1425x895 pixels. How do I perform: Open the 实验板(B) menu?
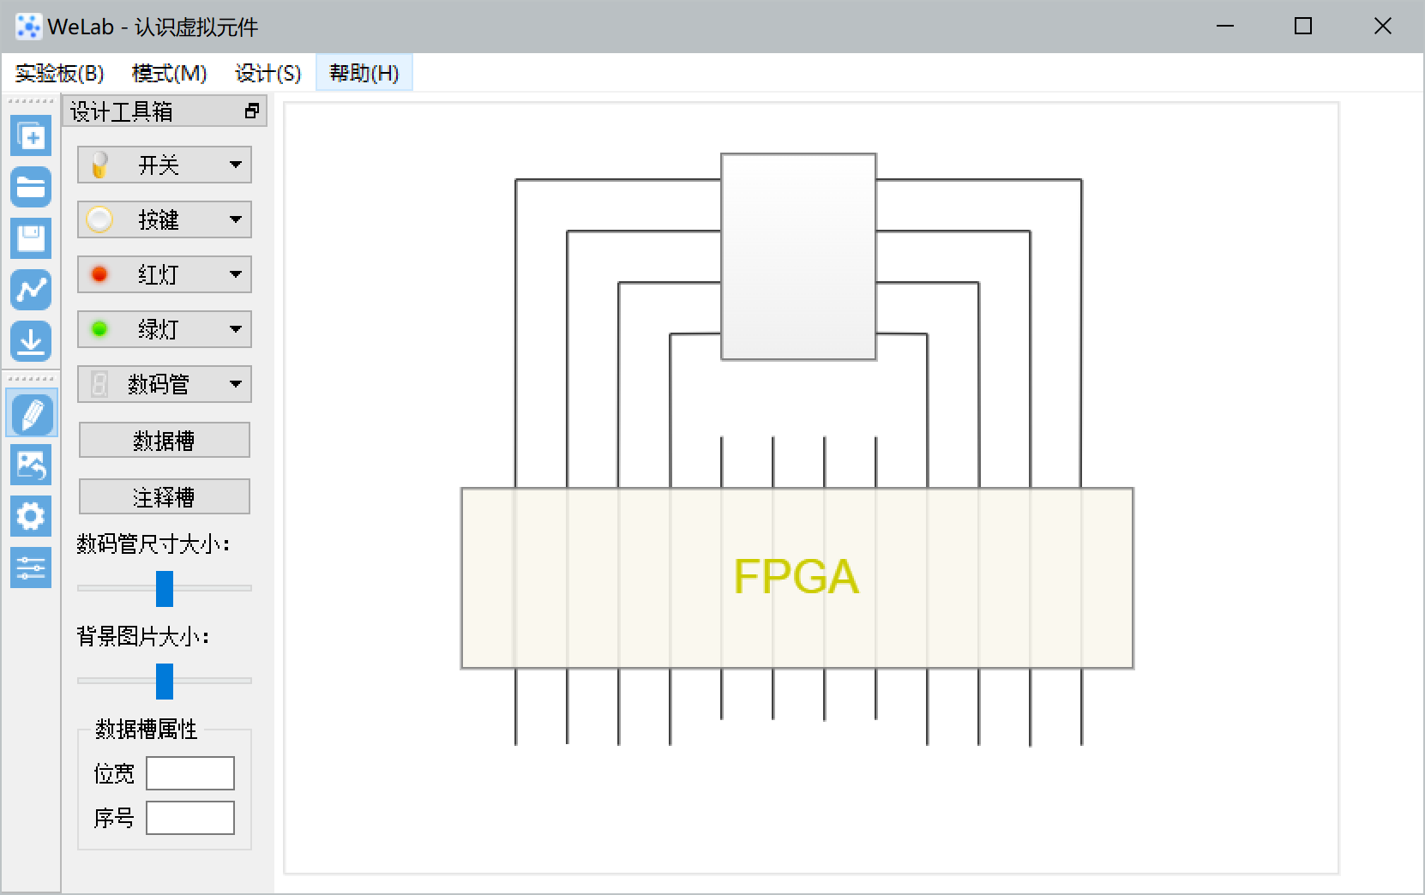pyautogui.click(x=60, y=74)
